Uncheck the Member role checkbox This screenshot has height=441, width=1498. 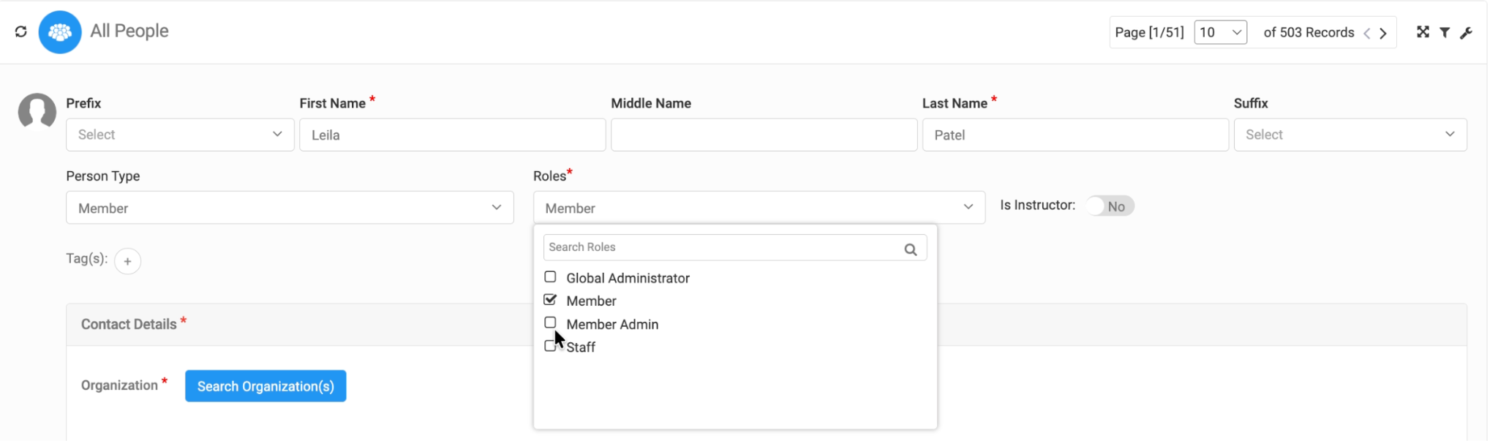coord(550,300)
